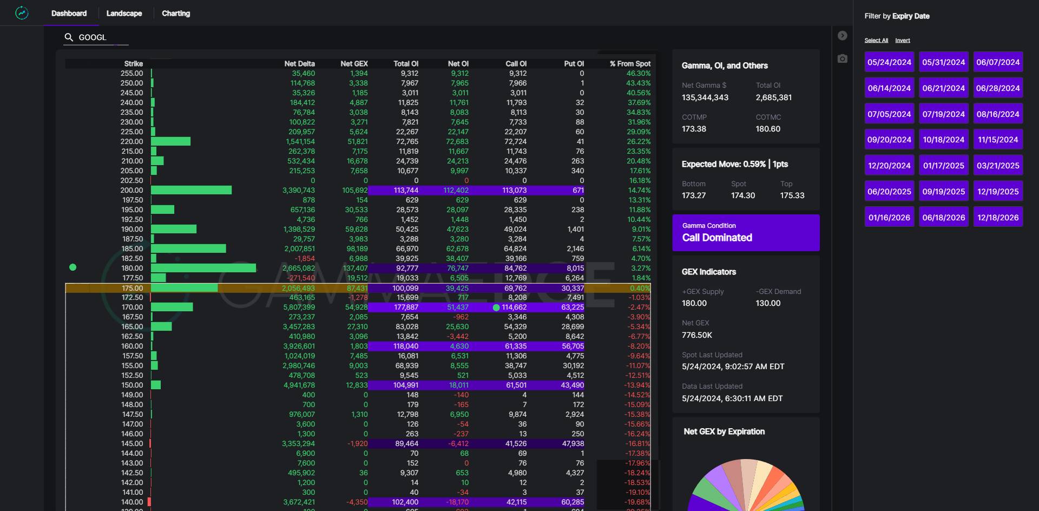The height and width of the screenshot is (511, 1039).
Task: Select the highlighted 175.00 strike row
Action: pos(357,288)
